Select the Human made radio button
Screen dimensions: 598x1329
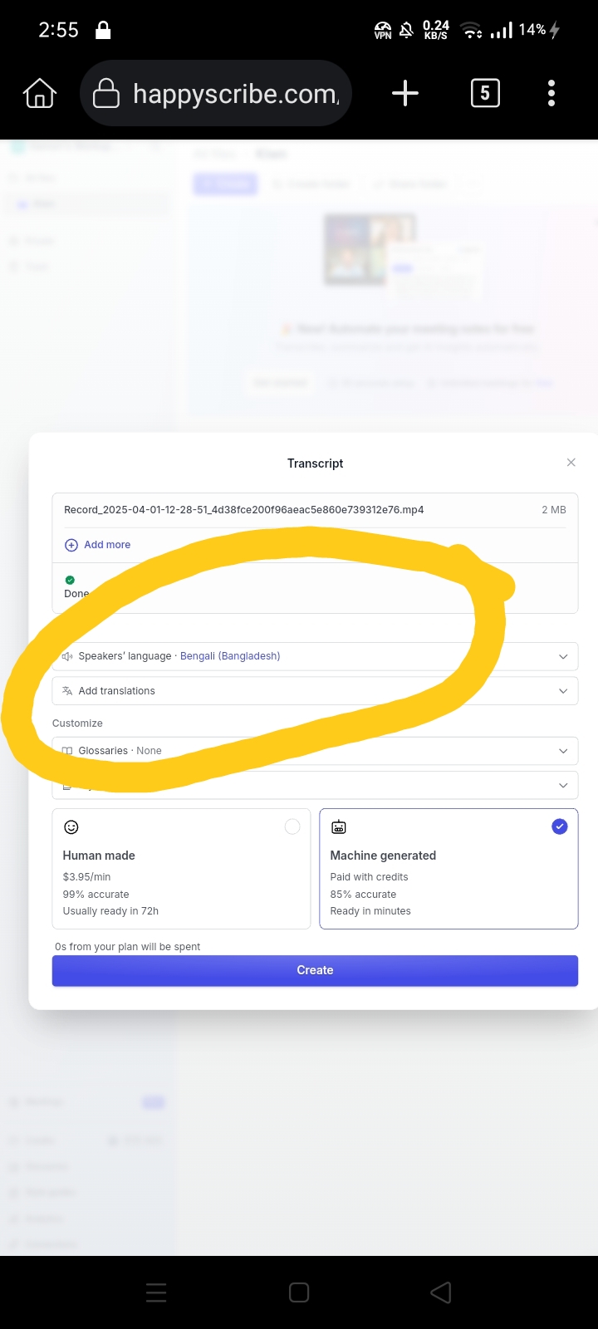coord(292,826)
